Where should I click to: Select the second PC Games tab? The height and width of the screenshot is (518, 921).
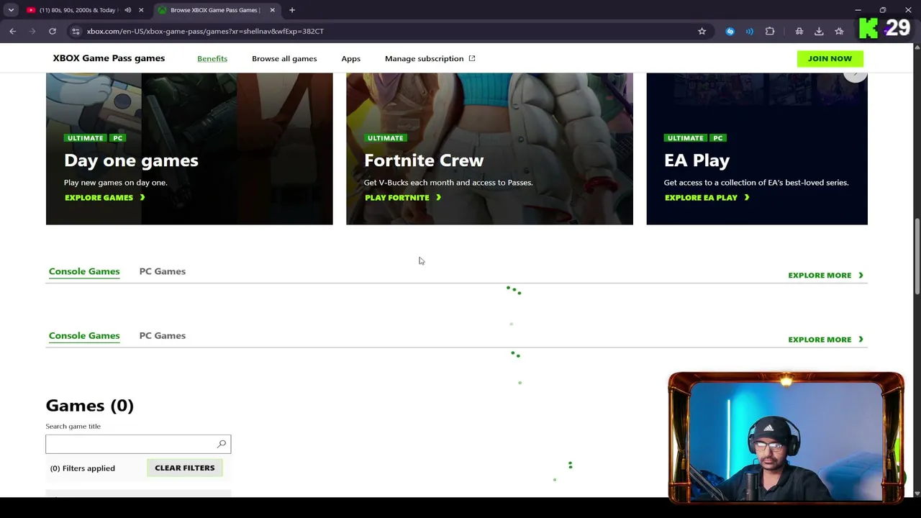pos(163,335)
